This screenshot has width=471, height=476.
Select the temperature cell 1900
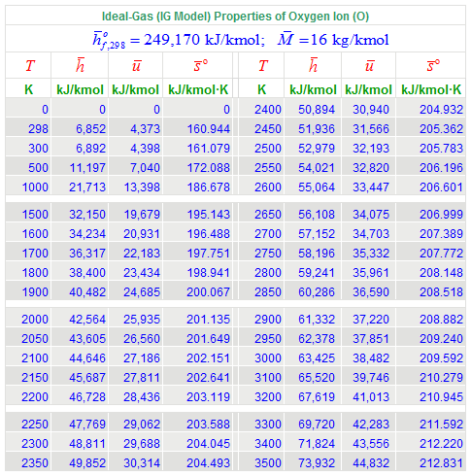[35, 292]
